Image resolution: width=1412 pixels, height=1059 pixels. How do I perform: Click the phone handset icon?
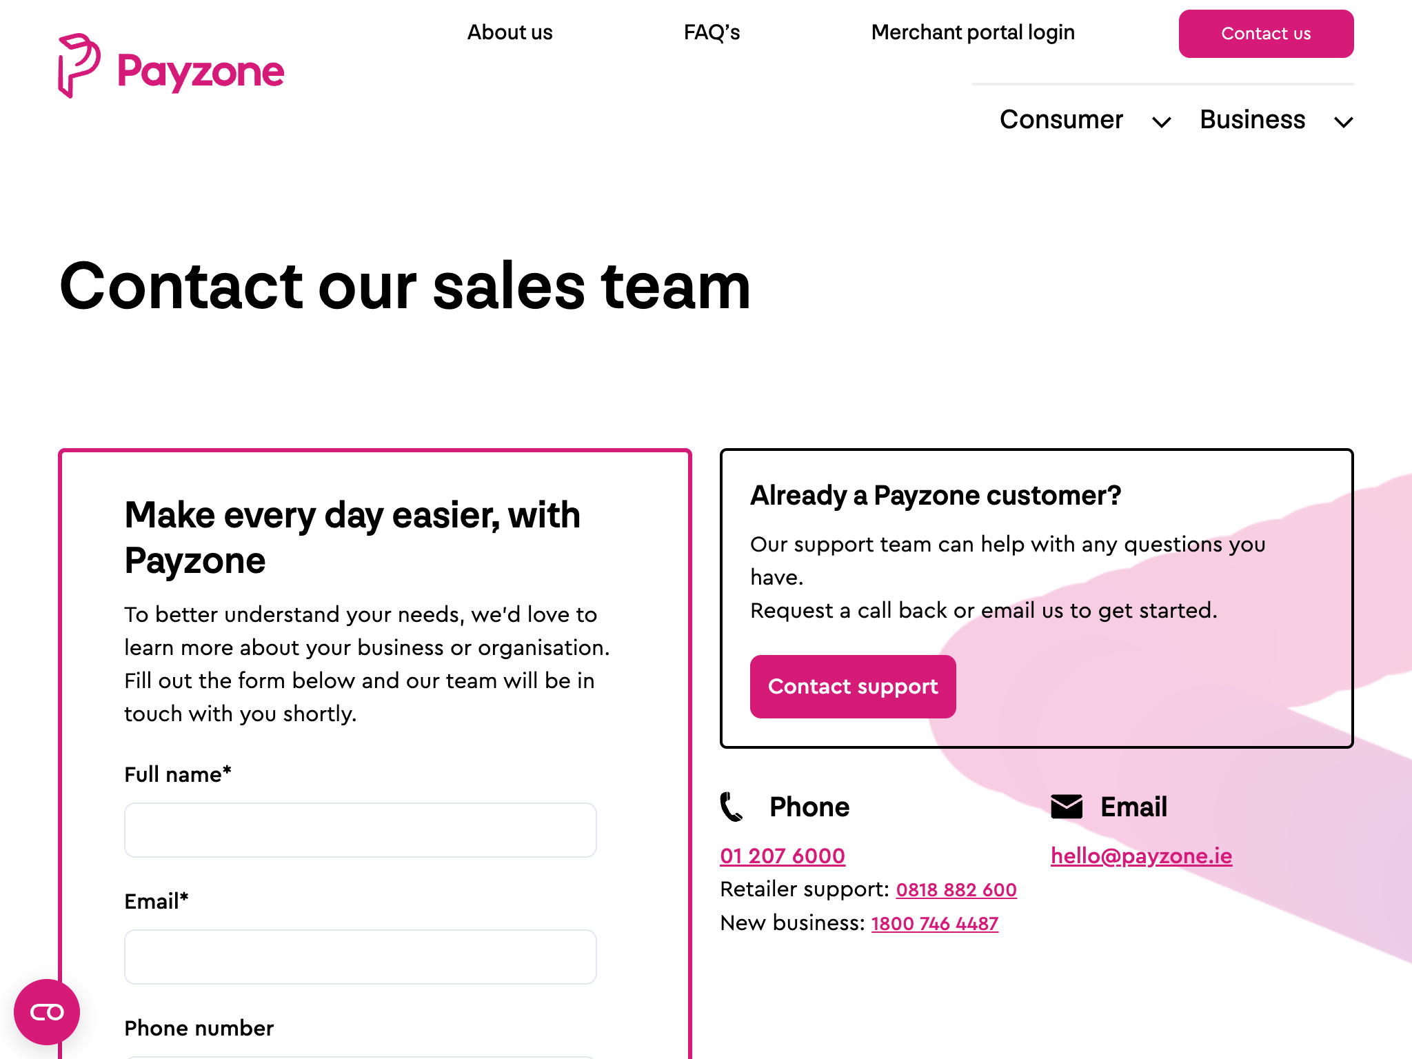coord(732,807)
